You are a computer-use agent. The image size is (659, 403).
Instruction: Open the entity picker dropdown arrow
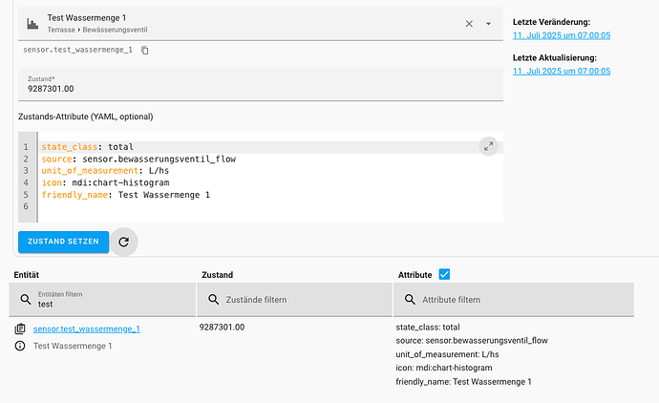coord(488,24)
